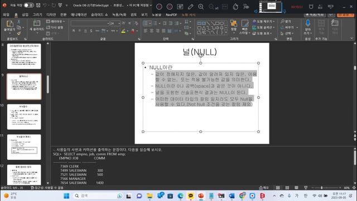357x201 pixels.
Task: Click the recorder pause icon
Action: [x=159, y=7]
